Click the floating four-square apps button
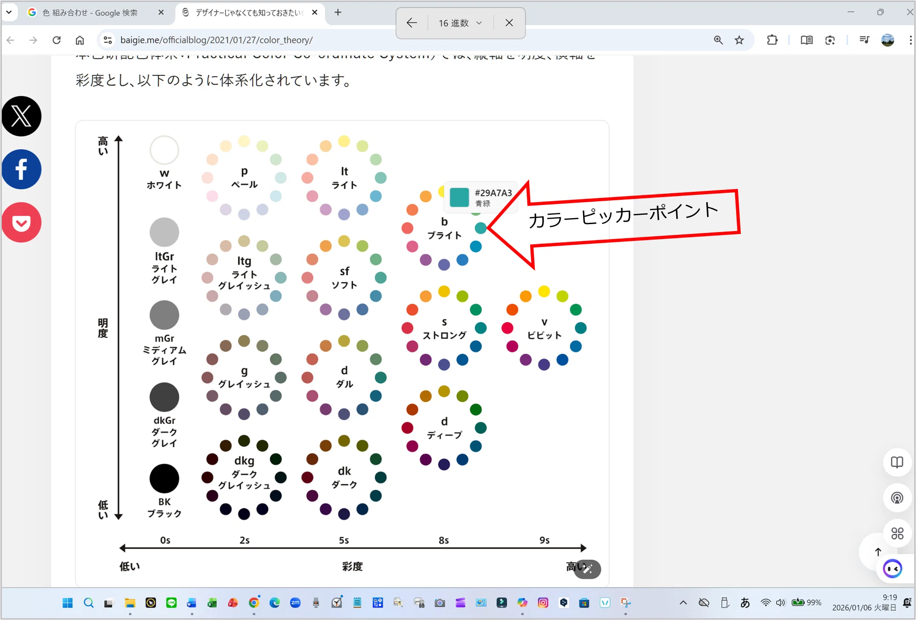The height and width of the screenshot is (620, 916). (897, 533)
